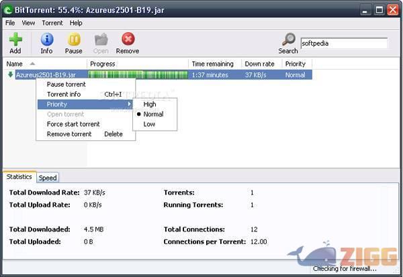Sort by the Name column arrow
The width and height of the screenshot is (403, 277).
coord(32,64)
